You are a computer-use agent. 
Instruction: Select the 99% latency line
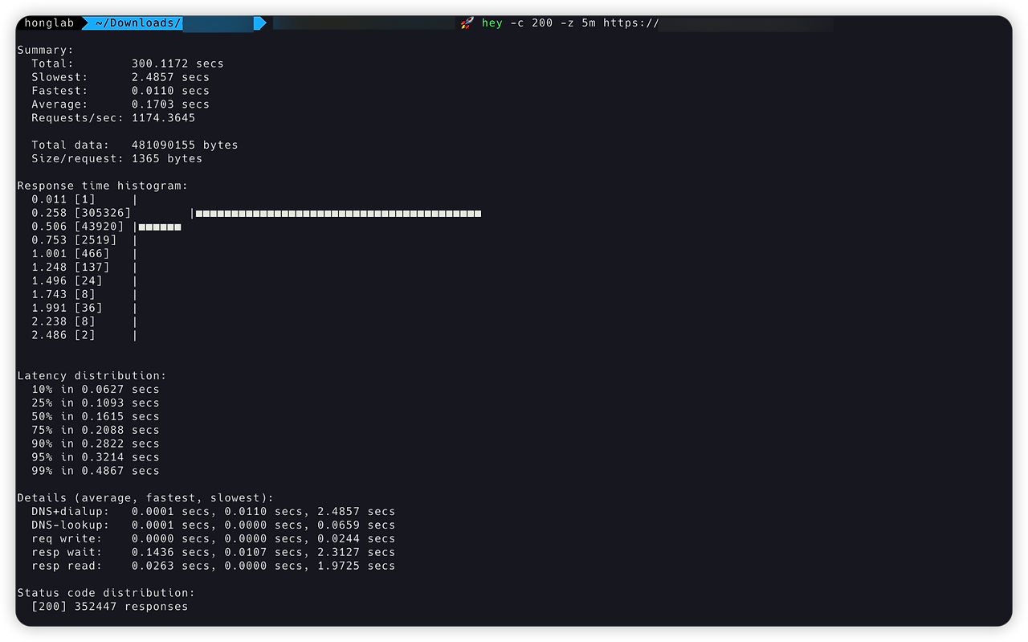(95, 470)
